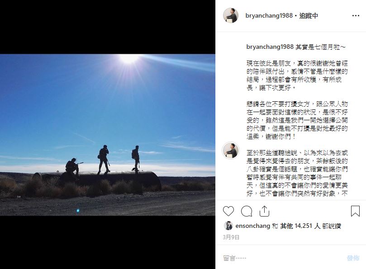The height and width of the screenshot is (269, 366).
Task: Save post with bookmark icon
Action: click(355, 211)
